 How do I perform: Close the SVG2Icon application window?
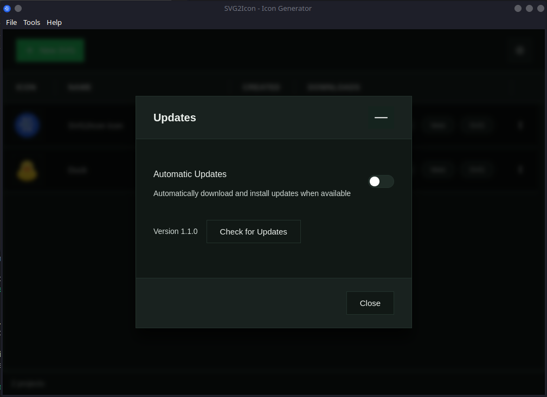tap(540, 8)
